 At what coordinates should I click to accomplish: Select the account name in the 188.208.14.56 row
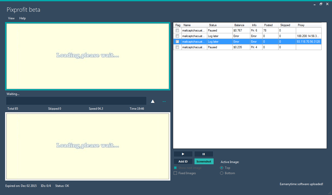194,36
